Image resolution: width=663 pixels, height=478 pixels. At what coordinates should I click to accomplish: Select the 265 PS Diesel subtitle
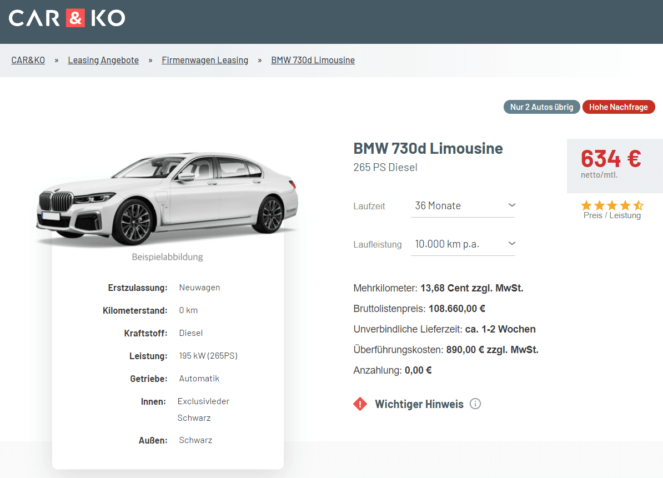click(x=385, y=168)
